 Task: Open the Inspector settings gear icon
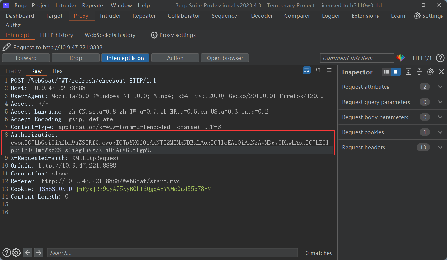[x=430, y=72]
